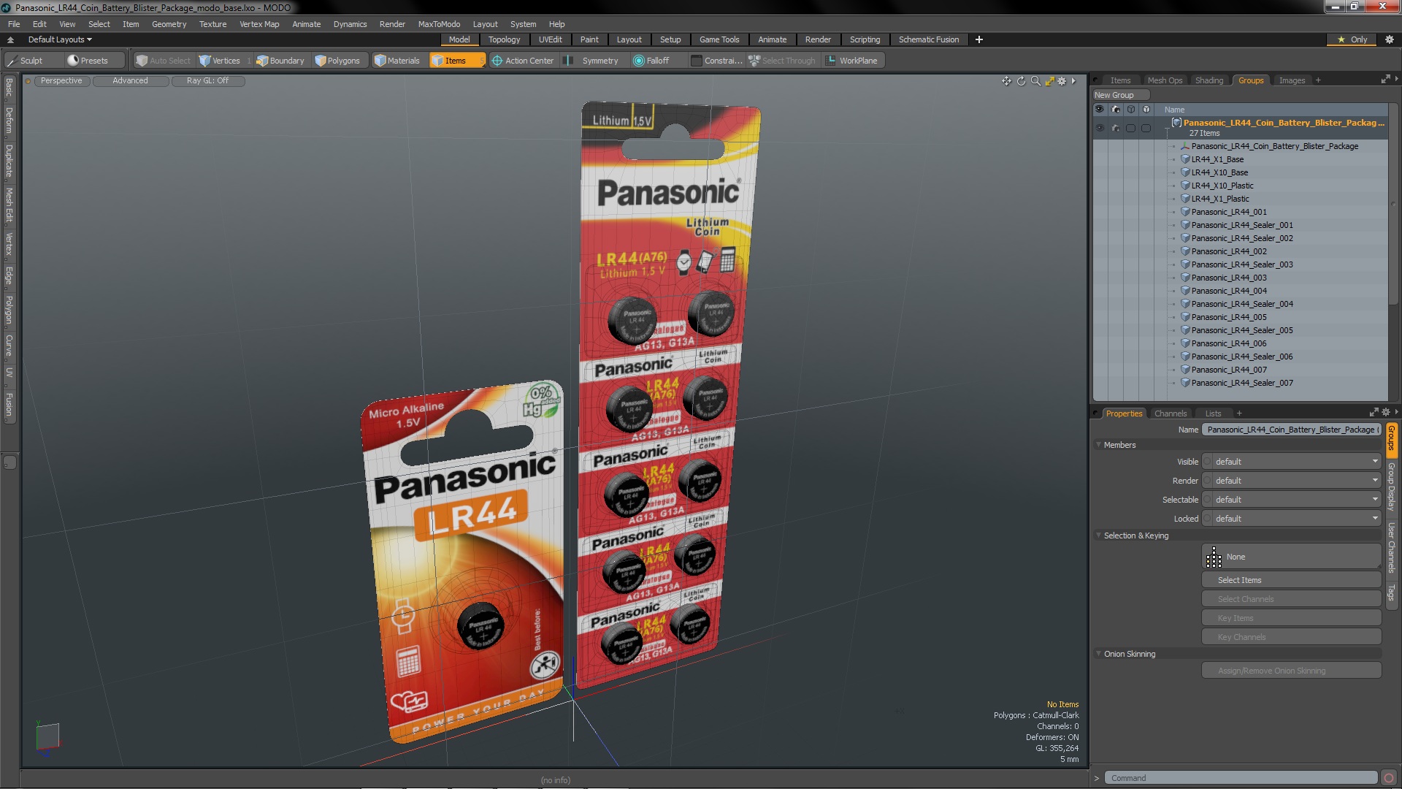Screen dimensions: 1402x789
Task: Click the viewport zoom magnifier icon
Action: pos(1035,81)
